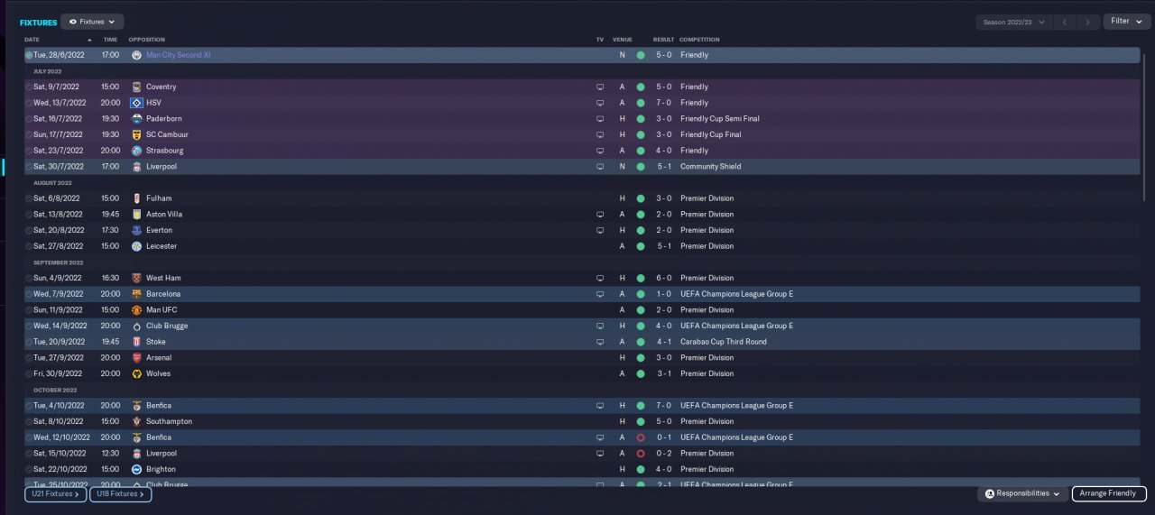Open the Season 2022/23 selector dropdown
The image size is (1155, 515).
[1014, 22]
